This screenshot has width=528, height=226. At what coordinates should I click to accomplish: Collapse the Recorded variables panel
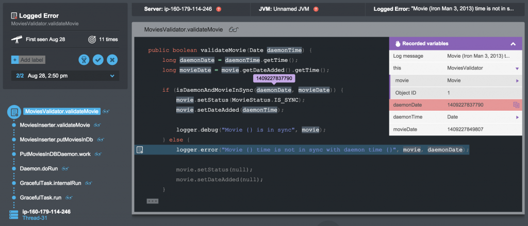coord(513,44)
